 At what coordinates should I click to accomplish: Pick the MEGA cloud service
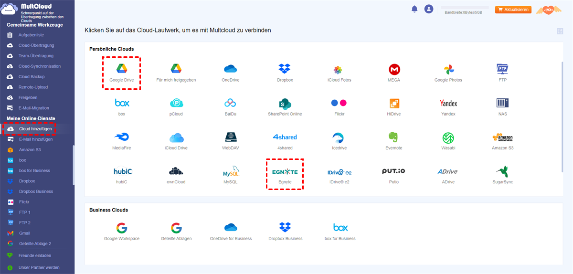click(394, 69)
